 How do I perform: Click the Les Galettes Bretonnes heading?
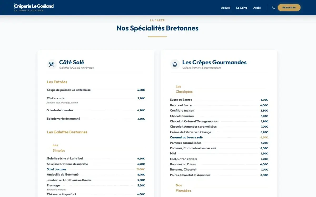[67, 132]
